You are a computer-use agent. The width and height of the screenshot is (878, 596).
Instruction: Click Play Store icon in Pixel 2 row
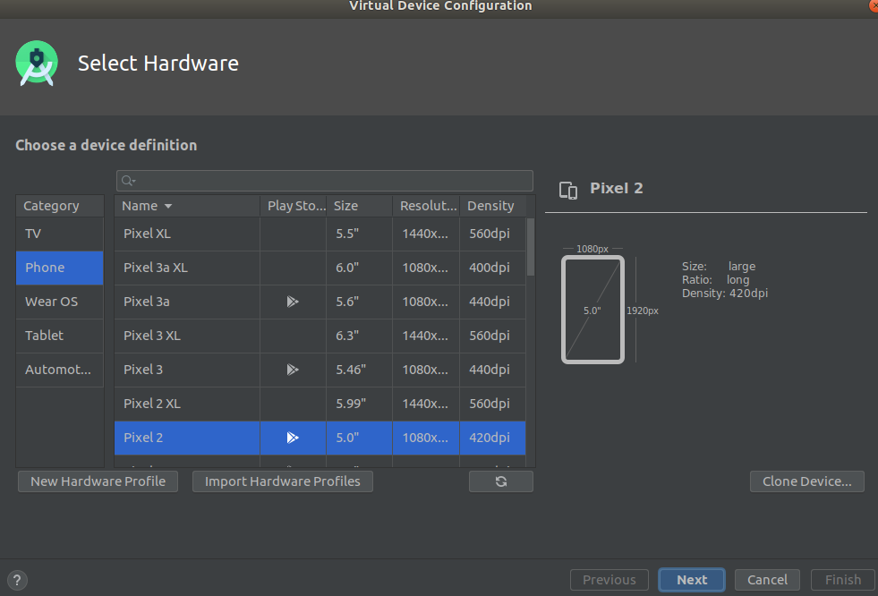pyautogui.click(x=293, y=438)
